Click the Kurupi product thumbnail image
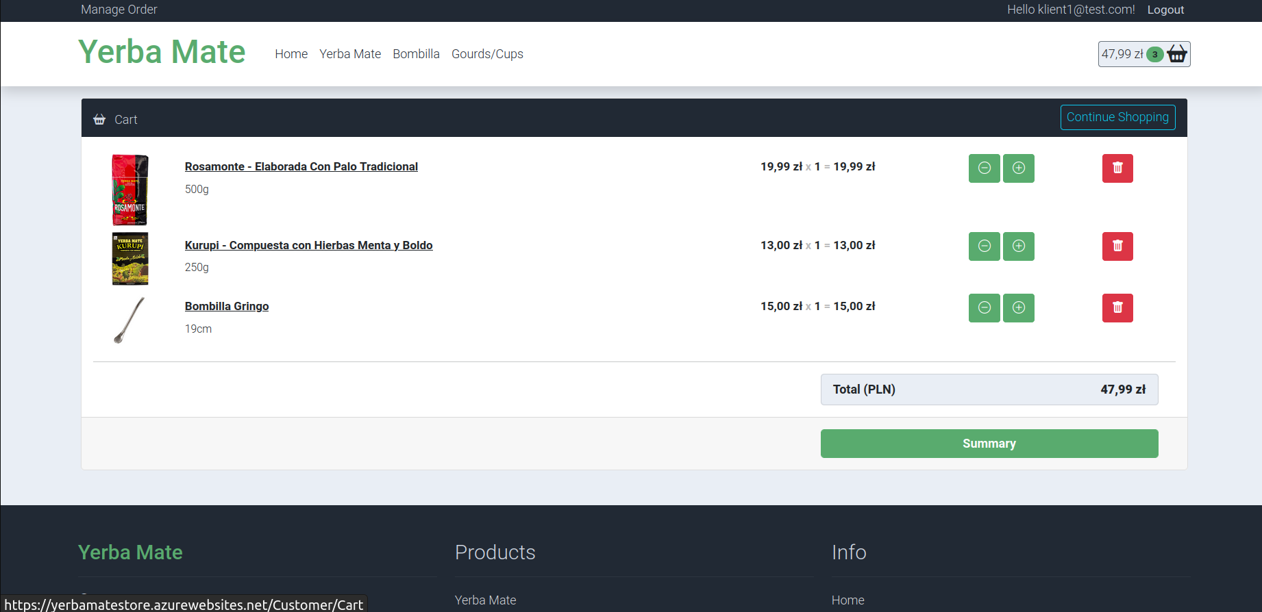Viewport: 1262px width, 612px height. point(130,259)
